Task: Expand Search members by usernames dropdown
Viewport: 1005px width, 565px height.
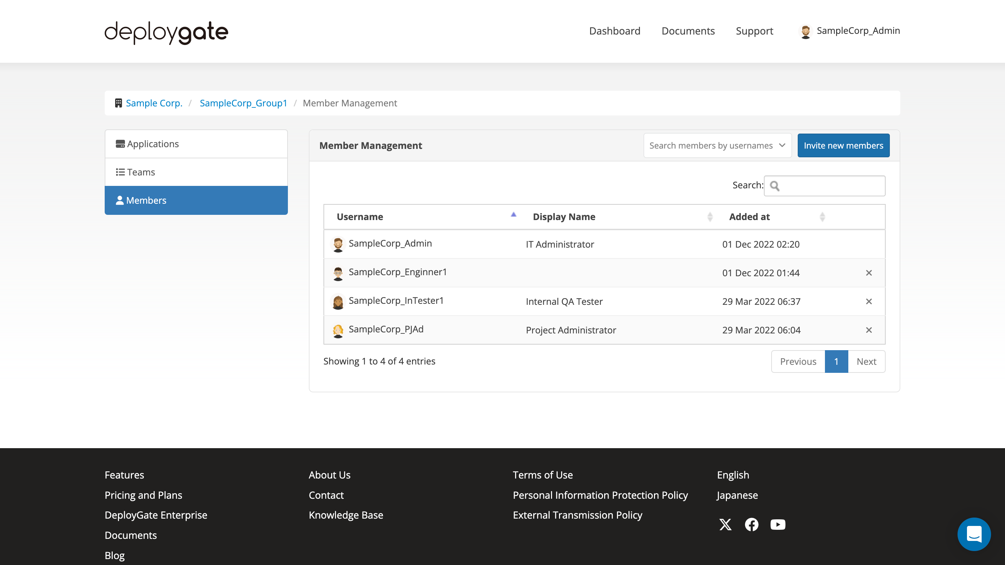Action: [717, 145]
